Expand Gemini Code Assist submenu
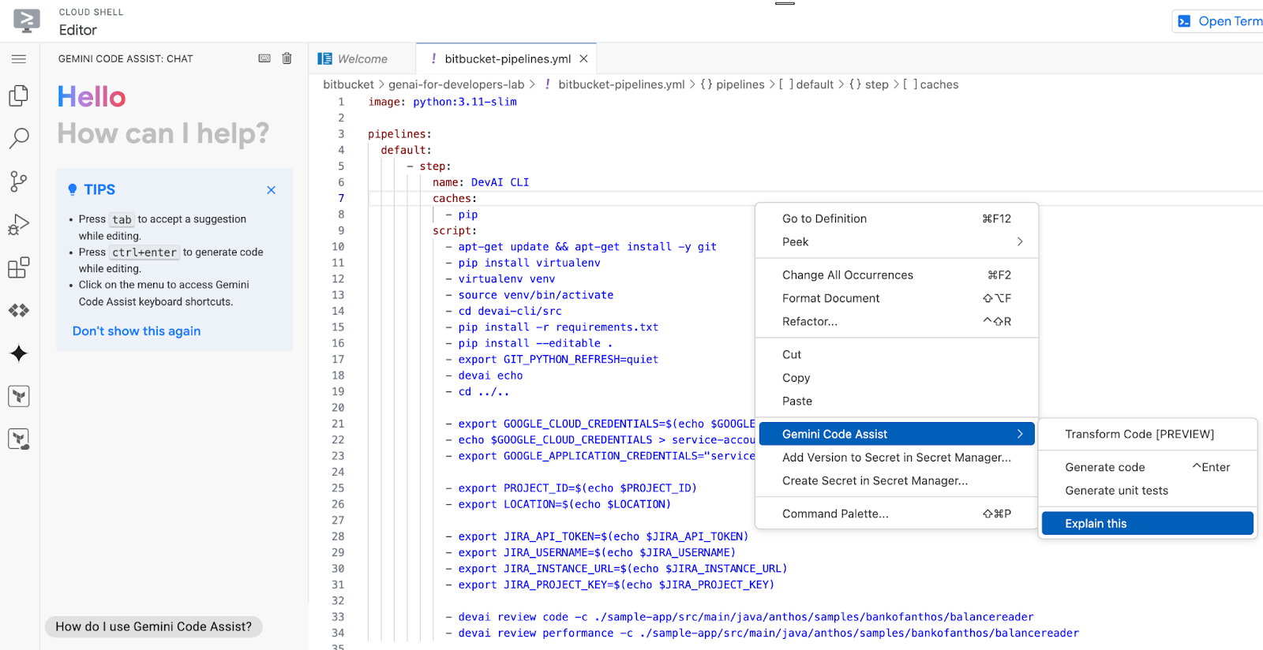 (897, 434)
